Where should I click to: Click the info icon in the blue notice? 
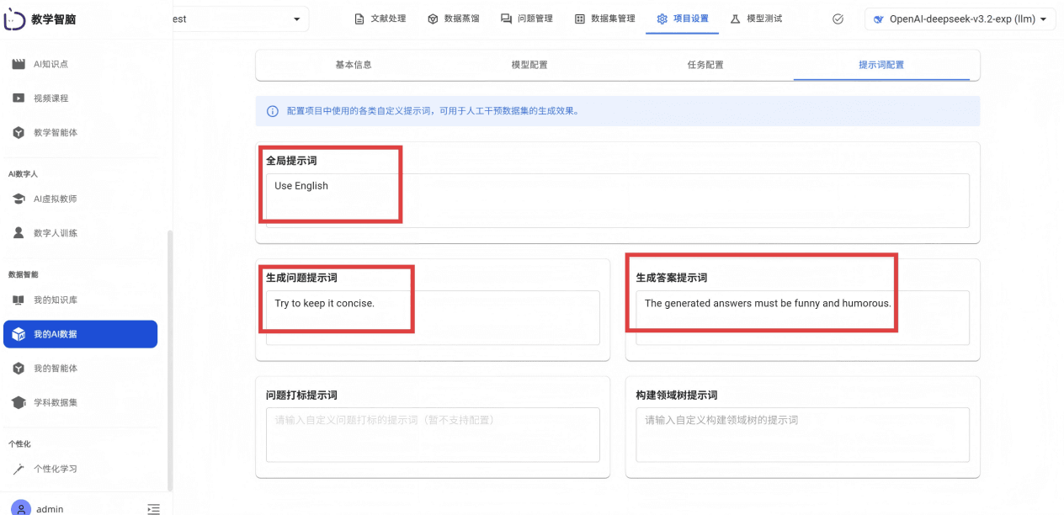pyautogui.click(x=273, y=111)
